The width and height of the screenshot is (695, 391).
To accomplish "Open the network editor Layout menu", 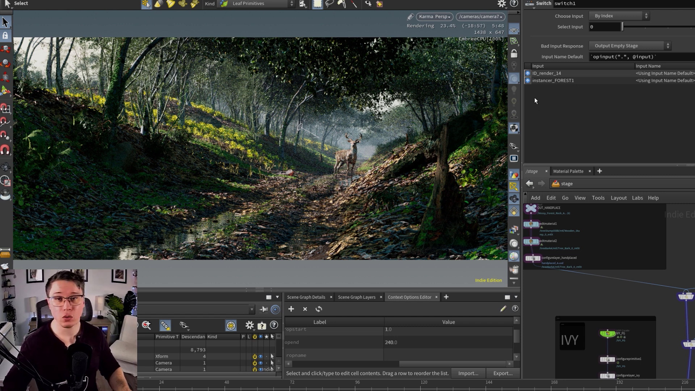I will [x=619, y=198].
